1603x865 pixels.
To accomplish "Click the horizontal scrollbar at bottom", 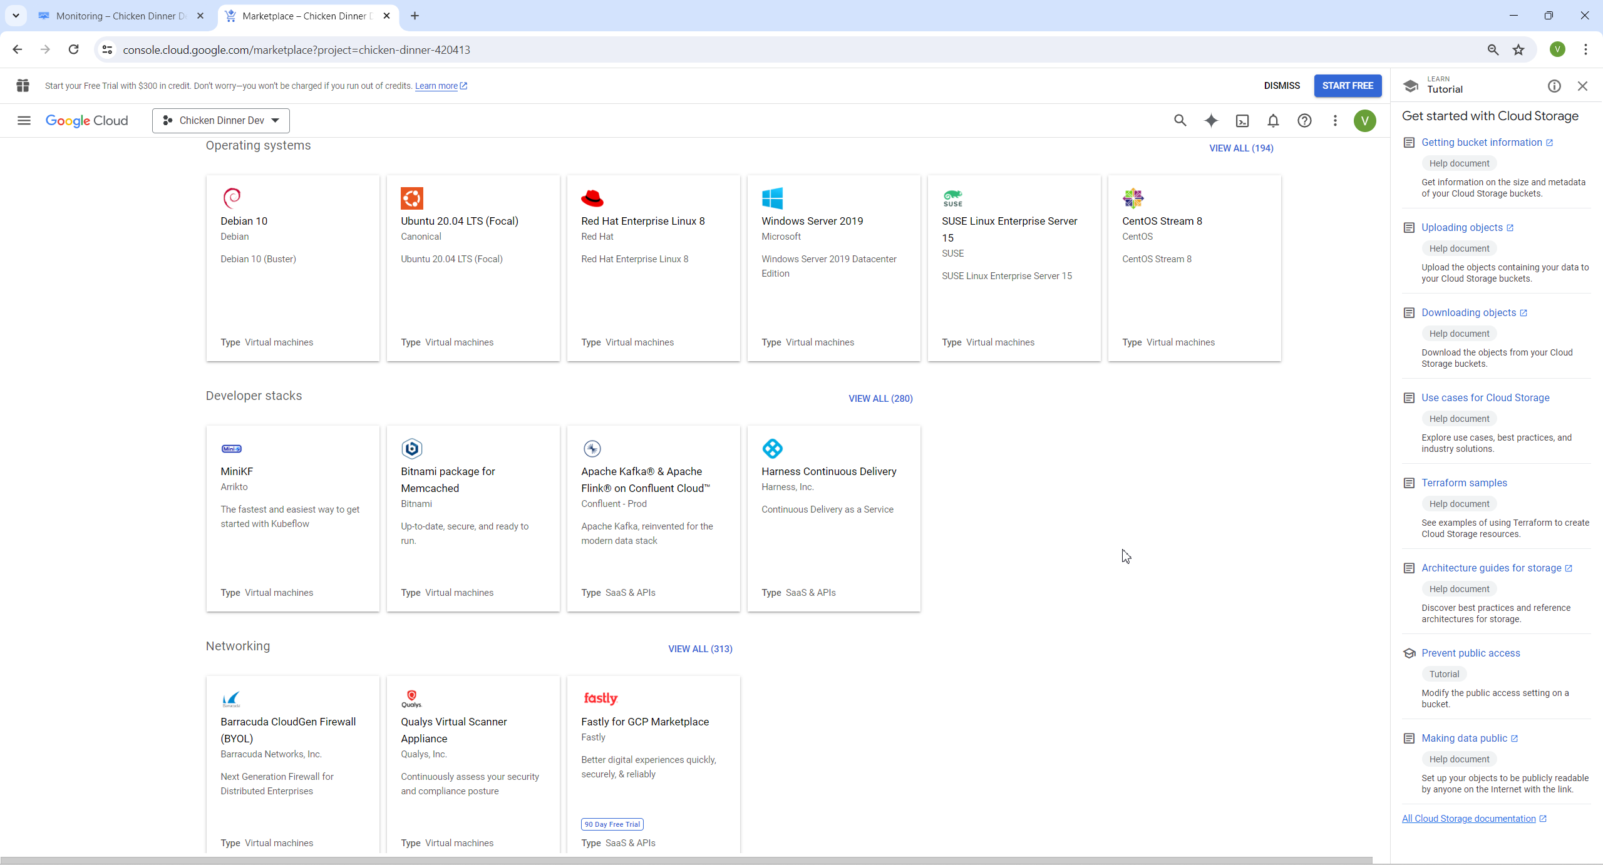I will point(686,861).
